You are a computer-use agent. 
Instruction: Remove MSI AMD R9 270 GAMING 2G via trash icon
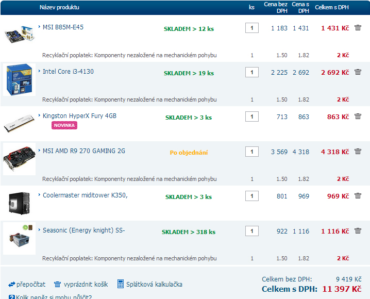coord(358,152)
